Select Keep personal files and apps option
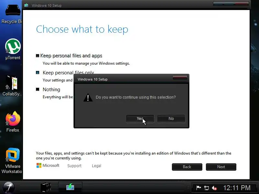 click(x=69, y=56)
